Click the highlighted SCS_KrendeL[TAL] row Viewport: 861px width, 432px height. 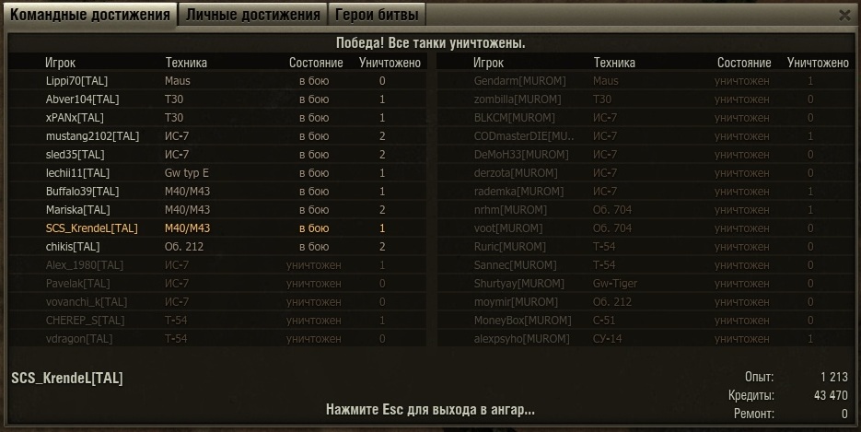[217, 228]
